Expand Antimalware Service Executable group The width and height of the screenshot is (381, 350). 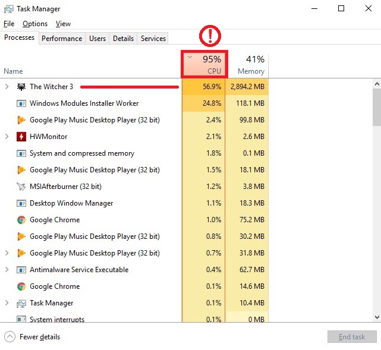coord(7,270)
